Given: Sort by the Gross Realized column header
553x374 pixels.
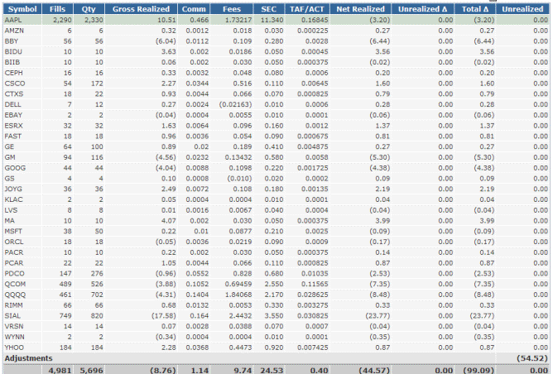Looking at the screenshot, I should [141, 9].
